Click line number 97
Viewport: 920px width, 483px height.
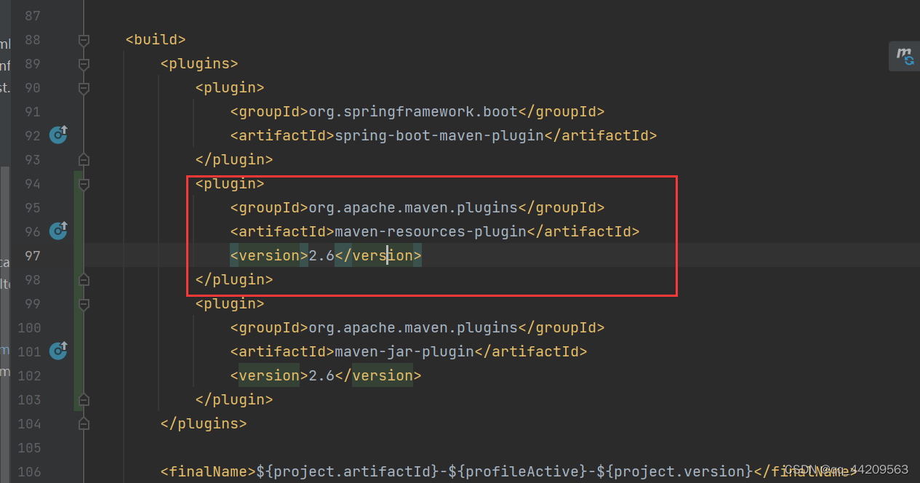point(32,255)
